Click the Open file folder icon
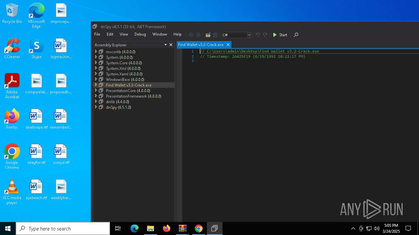Image resolution: width=419 pixels, height=235 pixels. click(x=208, y=35)
